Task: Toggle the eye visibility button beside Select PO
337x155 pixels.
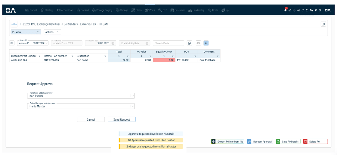Action: 12,43
